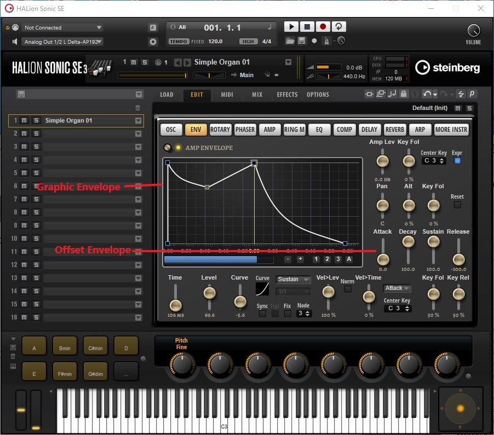494x435 pixels.
Task: Click the metronome icon
Action: 327,41
